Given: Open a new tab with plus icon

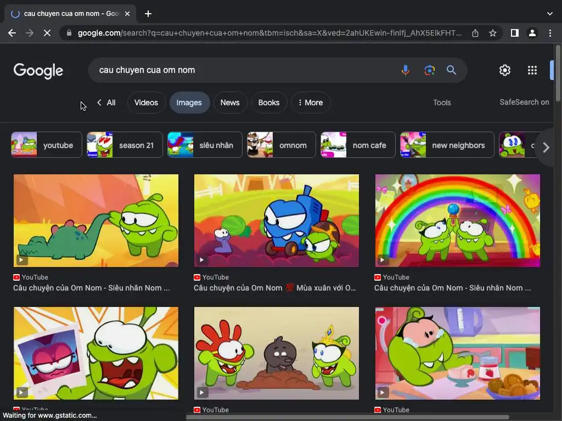Looking at the screenshot, I should [x=148, y=14].
